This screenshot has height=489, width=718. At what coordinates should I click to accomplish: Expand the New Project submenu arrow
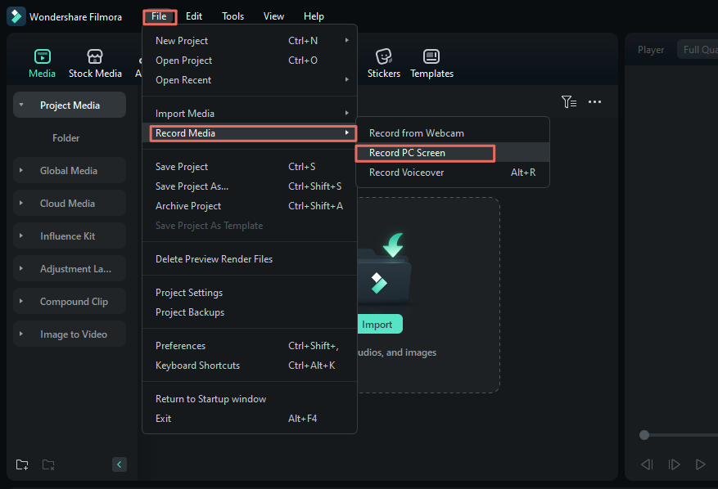346,40
